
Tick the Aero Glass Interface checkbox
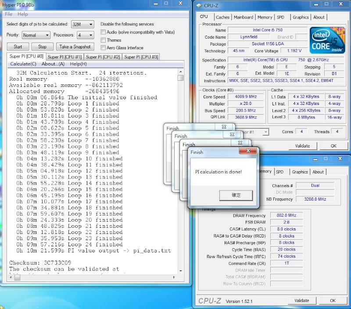103,48
